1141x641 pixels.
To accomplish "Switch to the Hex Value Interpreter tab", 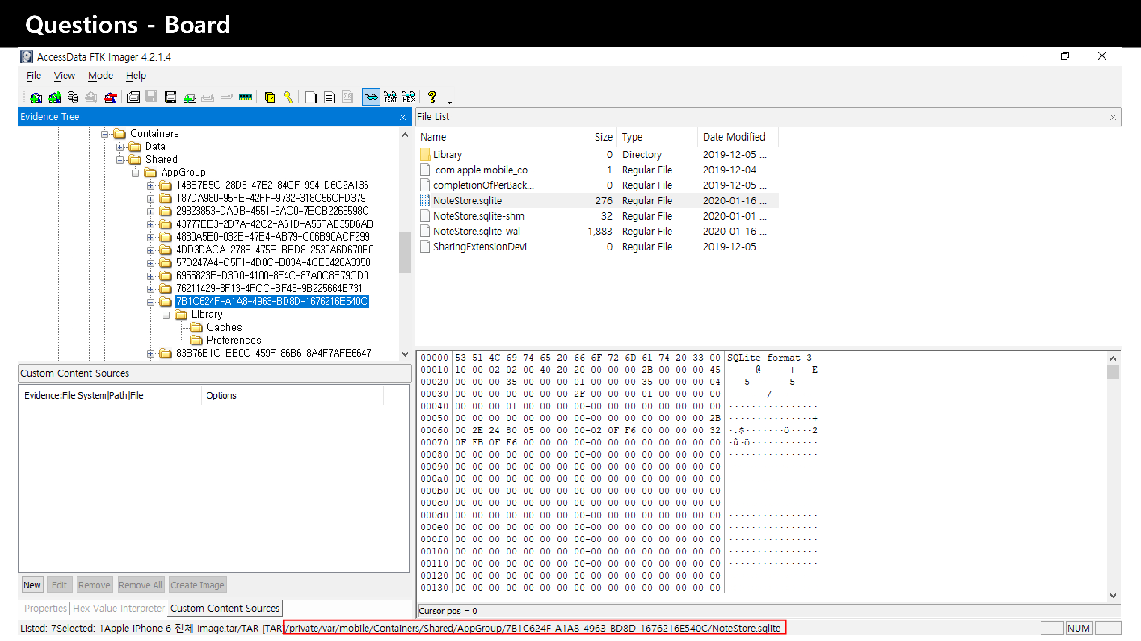I will [118, 608].
